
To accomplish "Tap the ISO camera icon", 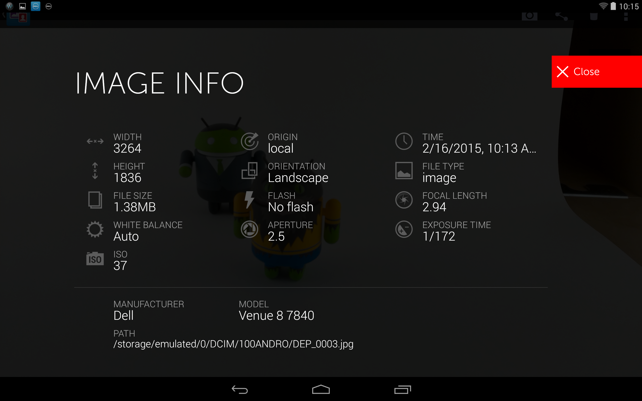I will [95, 259].
